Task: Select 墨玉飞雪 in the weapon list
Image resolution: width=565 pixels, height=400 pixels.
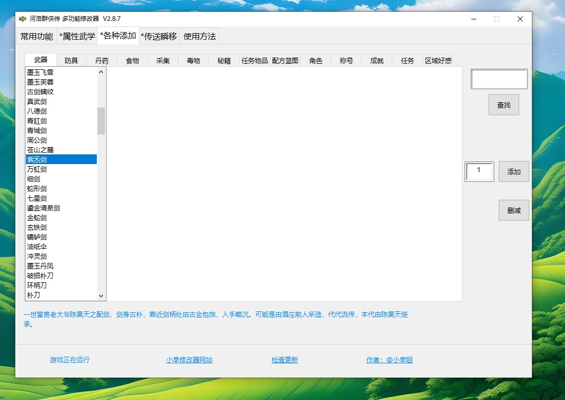Action: pyautogui.click(x=61, y=72)
